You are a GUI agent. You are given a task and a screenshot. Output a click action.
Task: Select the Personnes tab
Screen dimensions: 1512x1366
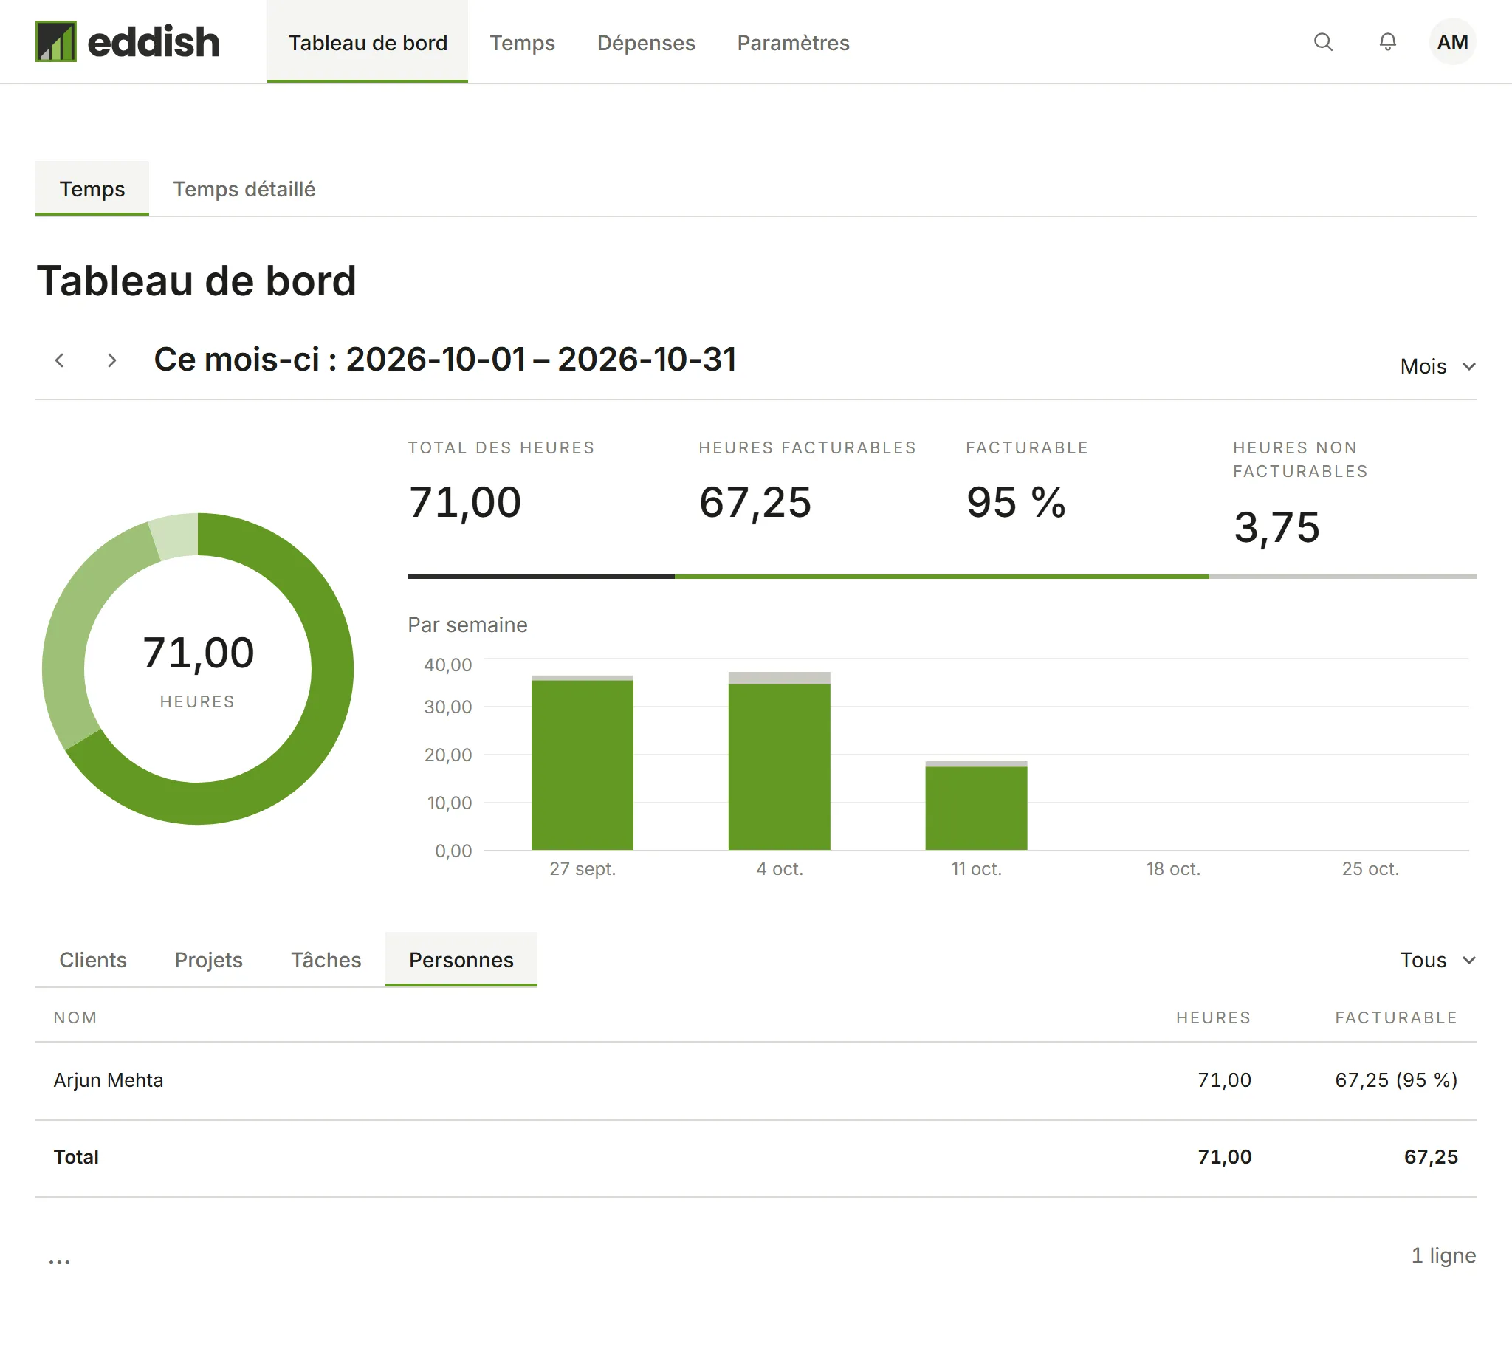coord(461,959)
